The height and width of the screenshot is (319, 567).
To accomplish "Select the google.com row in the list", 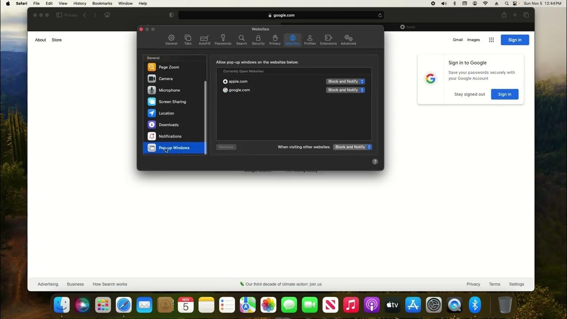I will [x=294, y=90].
